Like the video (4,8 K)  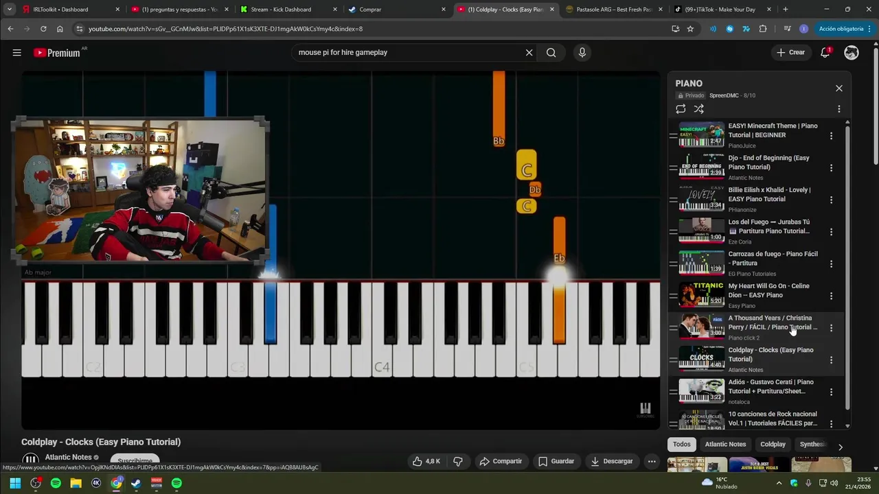tap(426, 461)
